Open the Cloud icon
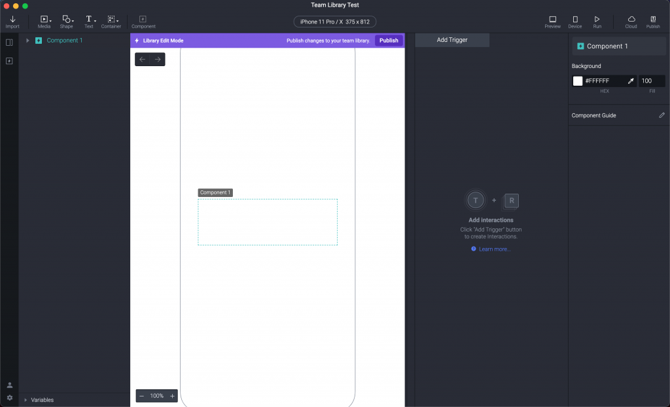 click(631, 22)
